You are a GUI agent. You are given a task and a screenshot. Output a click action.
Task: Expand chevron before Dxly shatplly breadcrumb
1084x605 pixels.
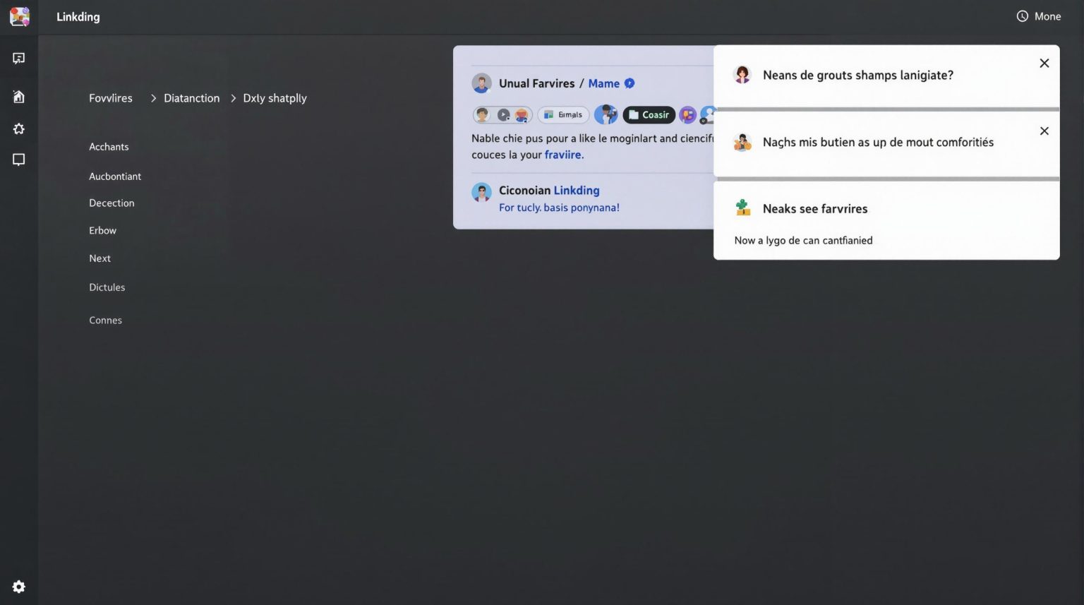(x=233, y=99)
